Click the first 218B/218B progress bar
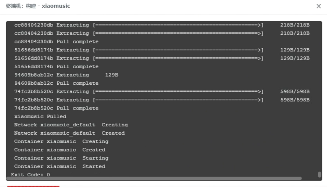Viewport: 327px width, 190px height. (x=178, y=25)
